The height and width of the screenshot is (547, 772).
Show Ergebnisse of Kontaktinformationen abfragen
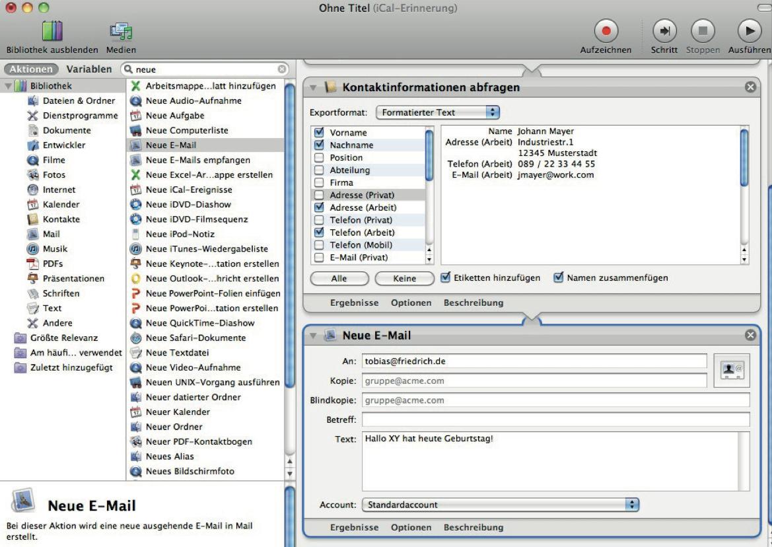tap(355, 303)
